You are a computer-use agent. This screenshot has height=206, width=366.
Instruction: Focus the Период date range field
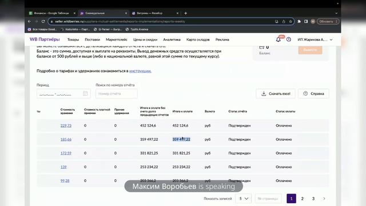click(63, 94)
